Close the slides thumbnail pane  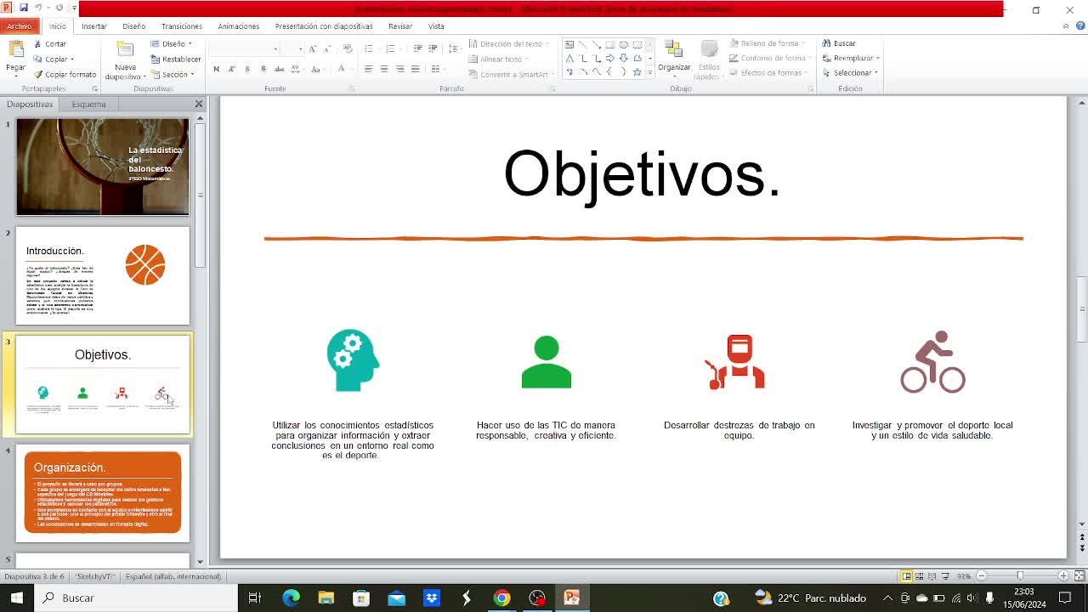(199, 104)
